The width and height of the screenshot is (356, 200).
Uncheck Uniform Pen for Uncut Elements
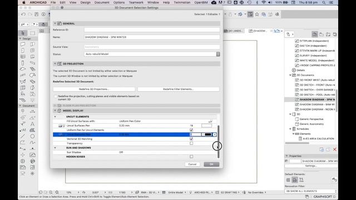[x=191, y=130]
